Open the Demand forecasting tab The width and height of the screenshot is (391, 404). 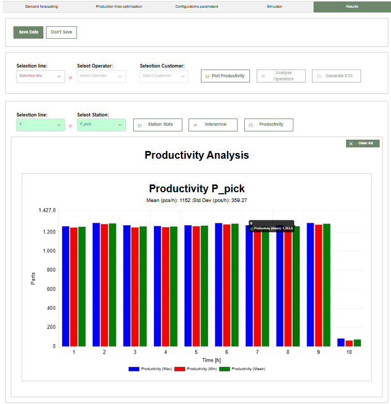click(x=41, y=6)
